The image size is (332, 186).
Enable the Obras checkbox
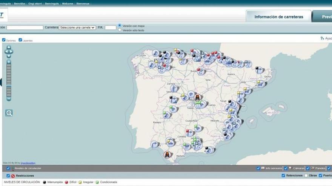[x=306, y=175]
